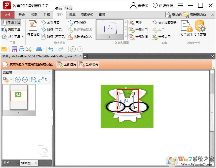The height and width of the screenshot is (168, 216).
Task: Open the 文件 file menu
Action: (7, 15)
